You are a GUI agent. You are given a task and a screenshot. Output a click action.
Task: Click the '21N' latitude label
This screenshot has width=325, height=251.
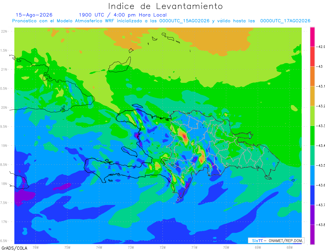tap(4, 69)
